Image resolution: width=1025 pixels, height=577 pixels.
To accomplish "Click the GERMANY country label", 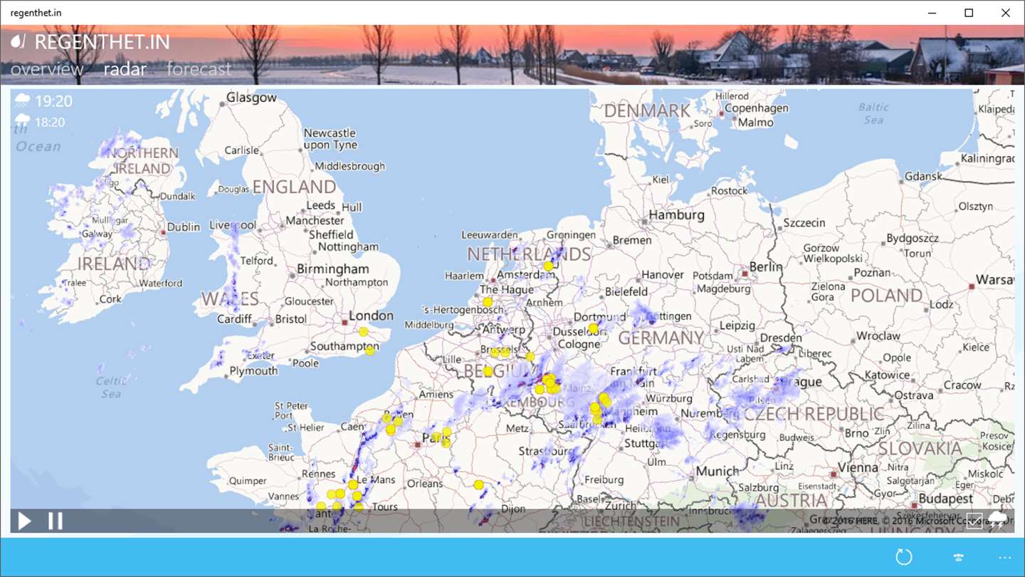I will pyautogui.click(x=661, y=338).
